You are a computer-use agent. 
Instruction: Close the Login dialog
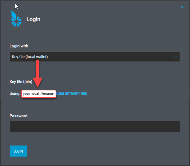tap(182, 7)
